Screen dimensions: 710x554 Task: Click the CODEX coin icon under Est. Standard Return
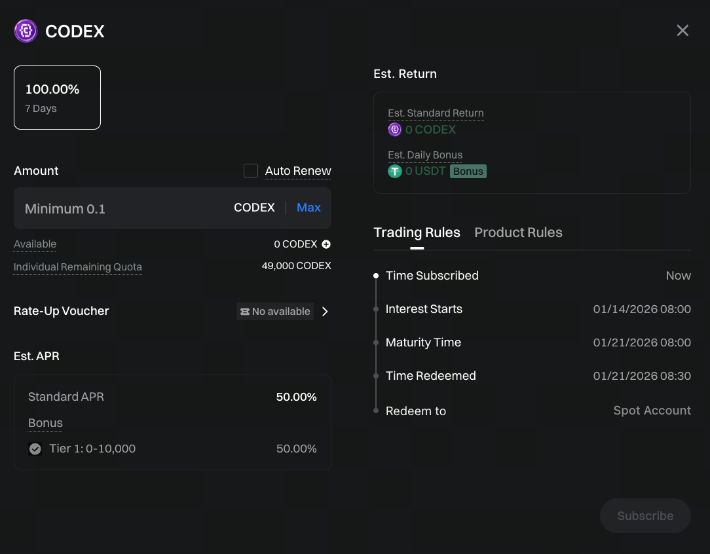coord(394,130)
